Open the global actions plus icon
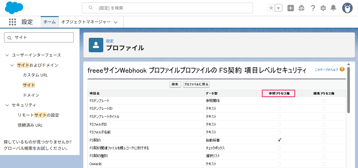The image size is (358, 168). [291, 8]
